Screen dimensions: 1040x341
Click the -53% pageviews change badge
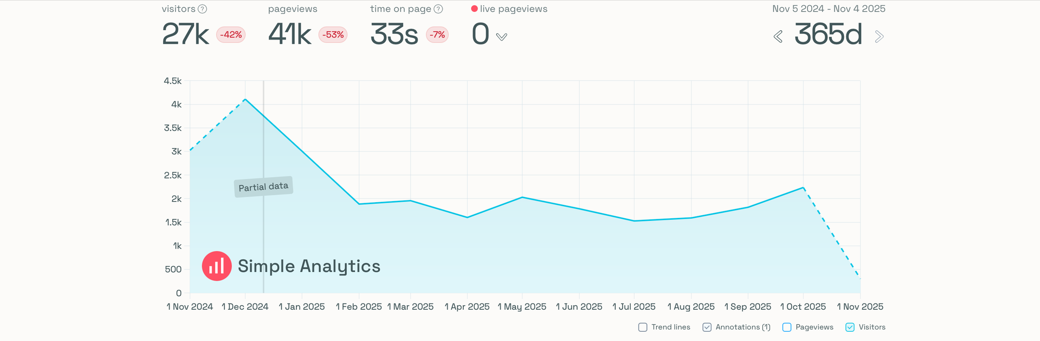click(x=333, y=35)
